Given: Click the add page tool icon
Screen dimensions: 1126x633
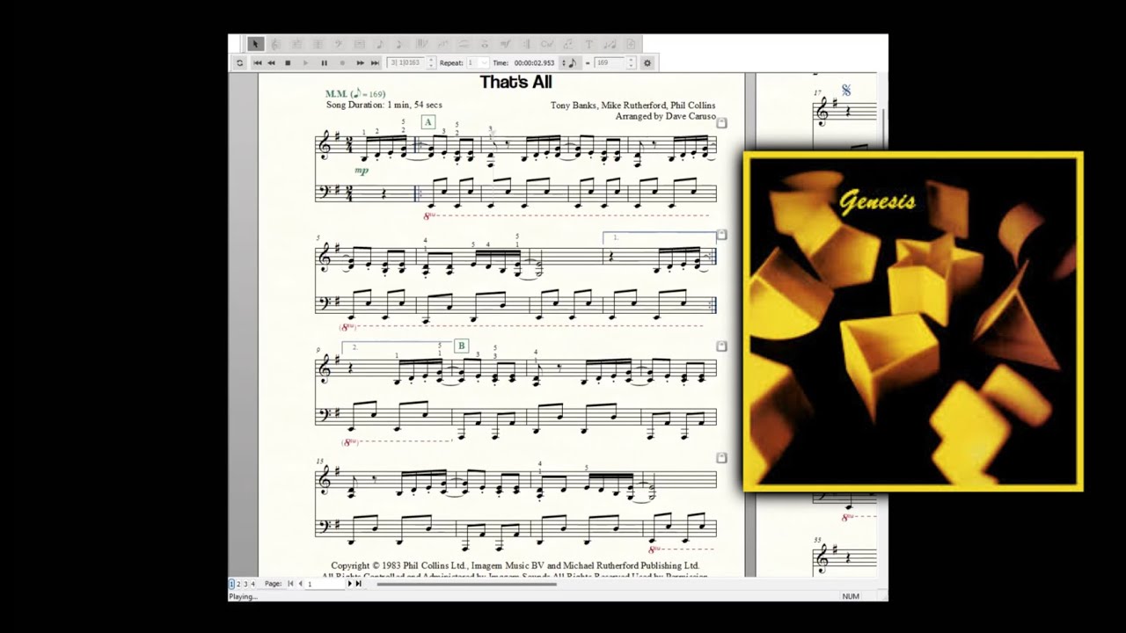Looking at the screenshot, I should (x=631, y=44).
